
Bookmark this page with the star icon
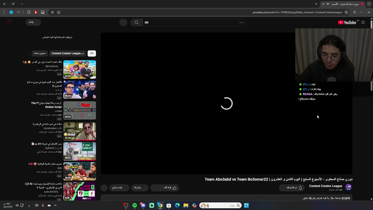coord(52,12)
